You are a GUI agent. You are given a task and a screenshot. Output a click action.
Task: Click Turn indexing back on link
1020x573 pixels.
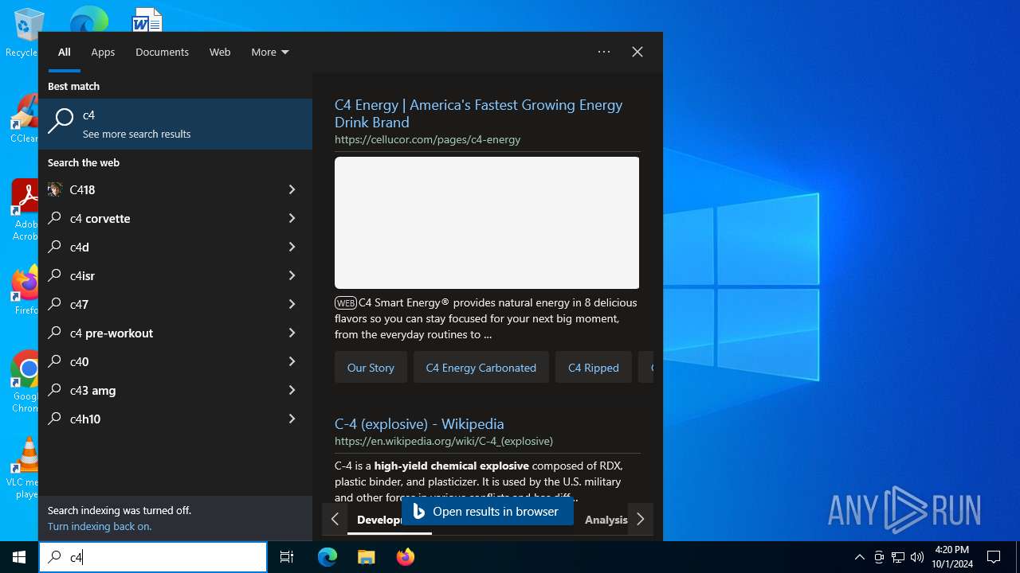coord(100,526)
